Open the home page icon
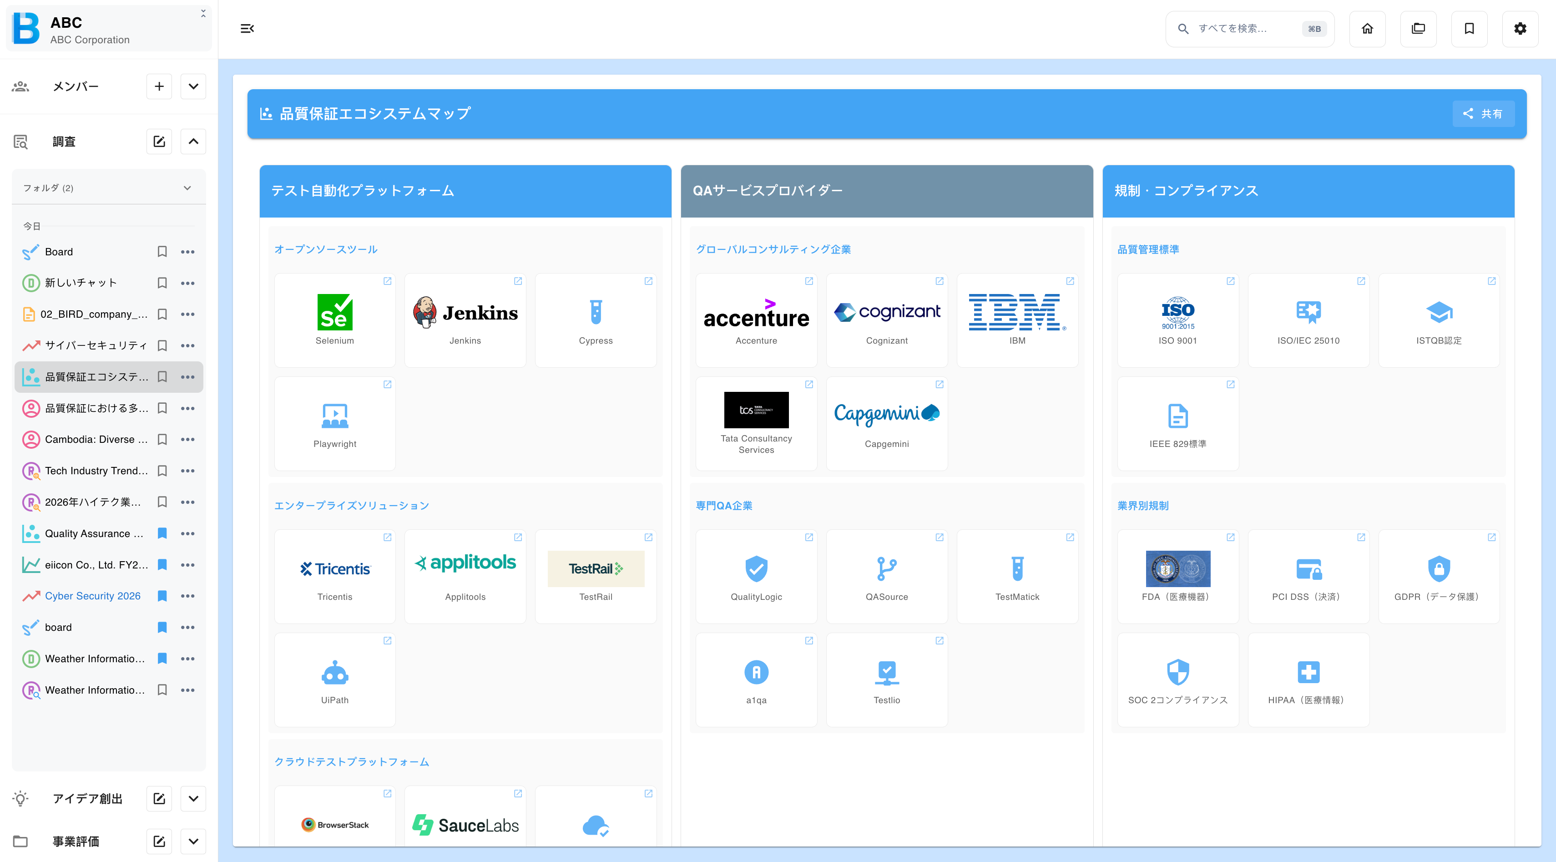Image resolution: width=1556 pixels, height=862 pixels. pyautogui.click(x=1367, y=28)
